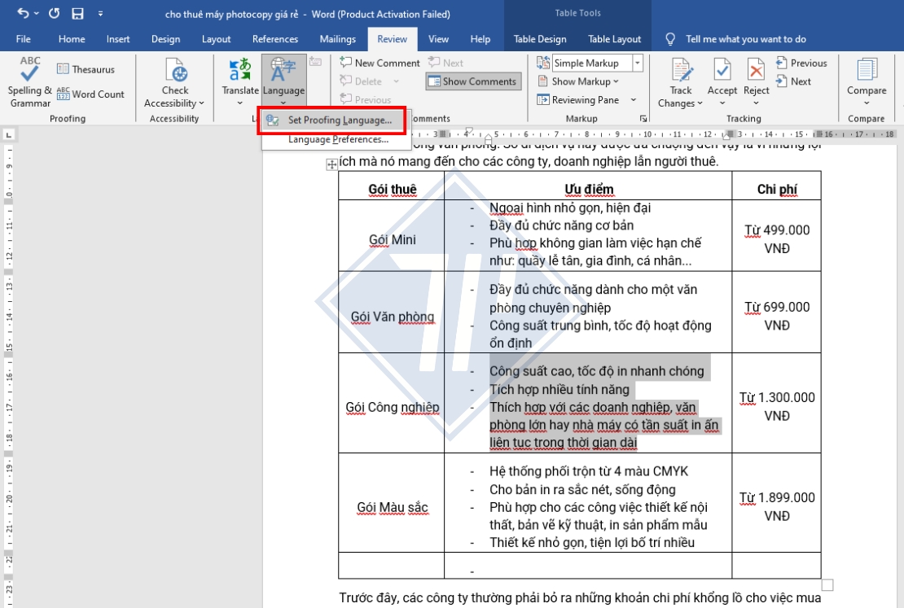Screen dimensions: 904x608
Task: Open the Translate menu
Action: (x=239, y=82)
